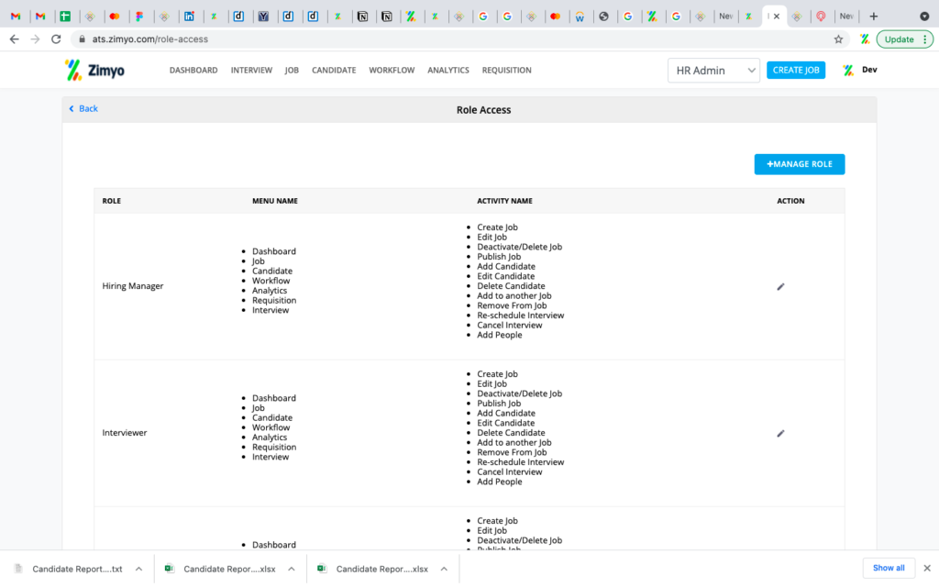Image resolution: width=939 pixels, height=587 pixels.
Task: Click the Interviewer role name
Action: coord(124,433)
